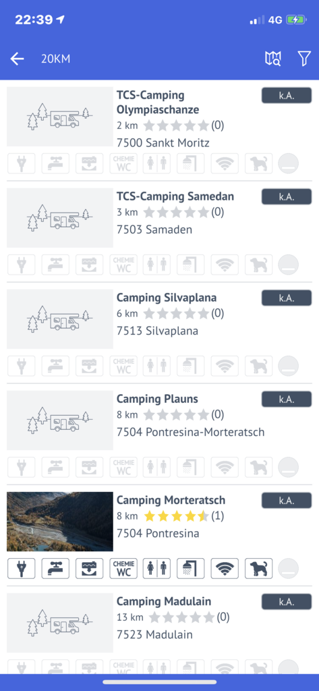Tap electricity plug icon for Camping Morteratsch
This screenshot has height=691, width=319.
pos(21,568)
